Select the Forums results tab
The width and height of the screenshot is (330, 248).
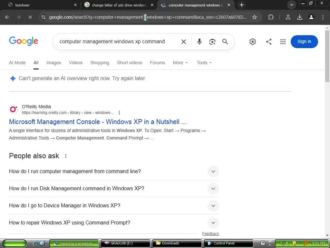(157, 63)
